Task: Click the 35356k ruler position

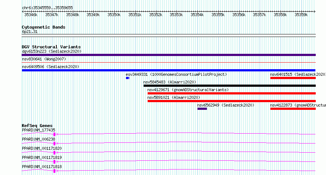Action: coord(239,15)
